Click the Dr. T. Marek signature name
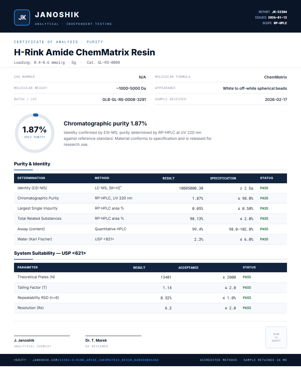 point(96,340)
